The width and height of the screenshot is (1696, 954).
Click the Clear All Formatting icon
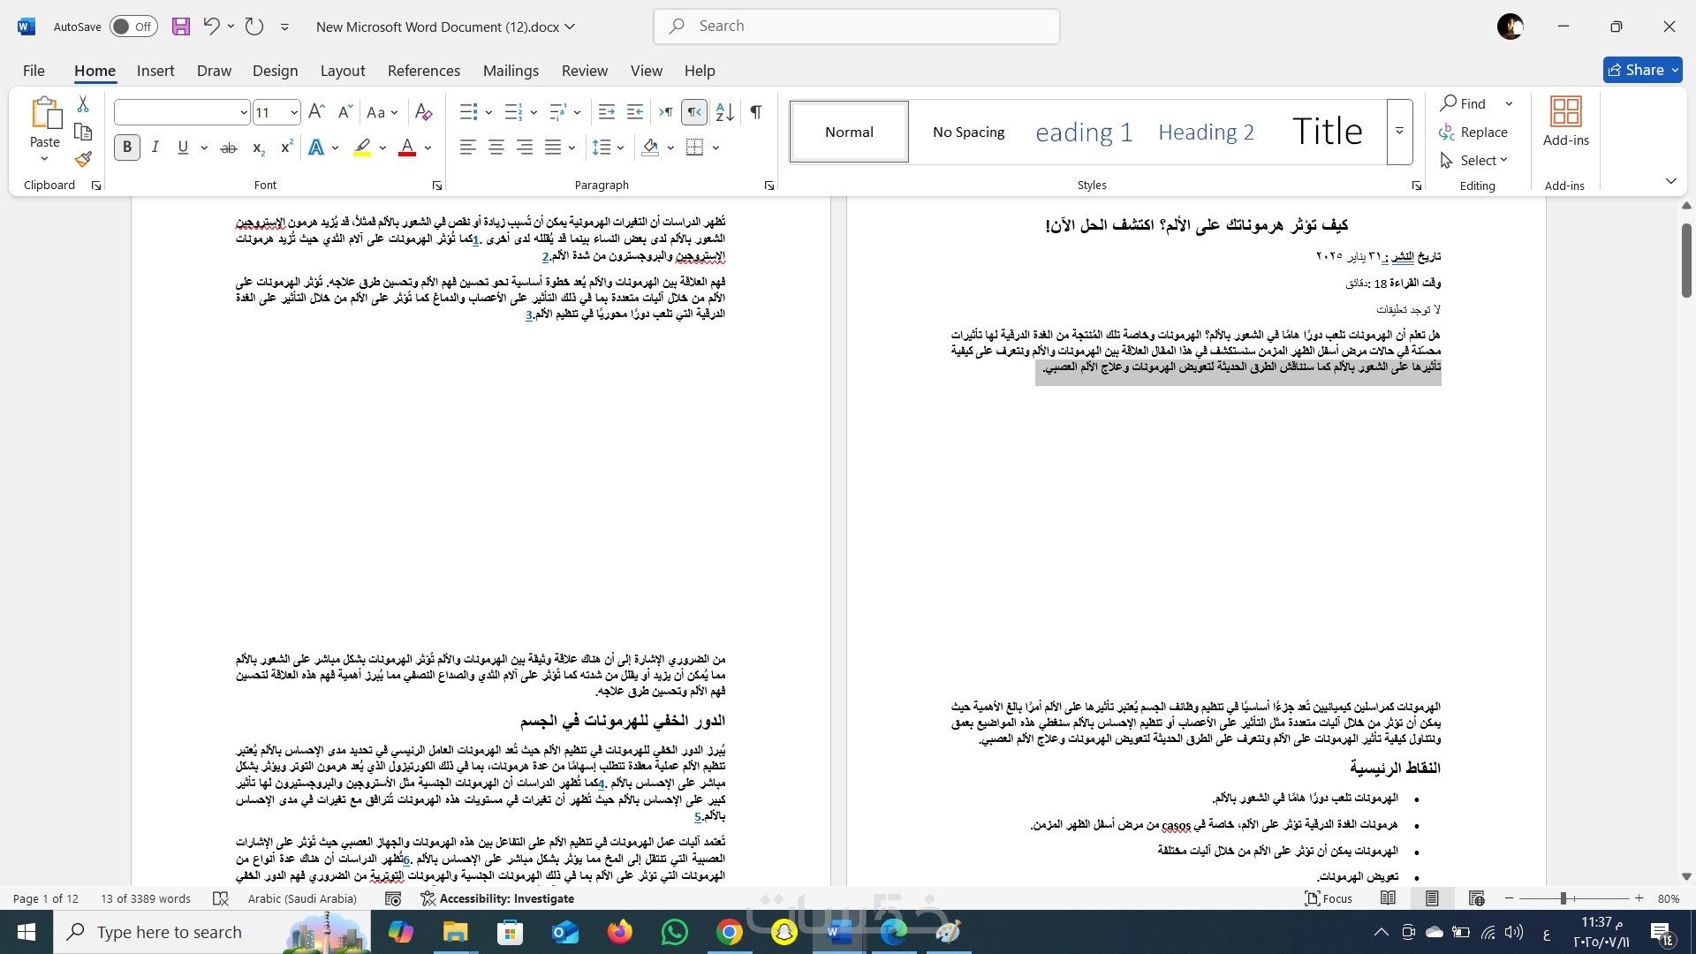coord(424,112)
